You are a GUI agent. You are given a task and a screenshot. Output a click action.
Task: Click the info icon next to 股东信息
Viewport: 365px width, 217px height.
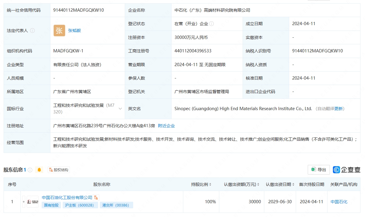[30, 170]
